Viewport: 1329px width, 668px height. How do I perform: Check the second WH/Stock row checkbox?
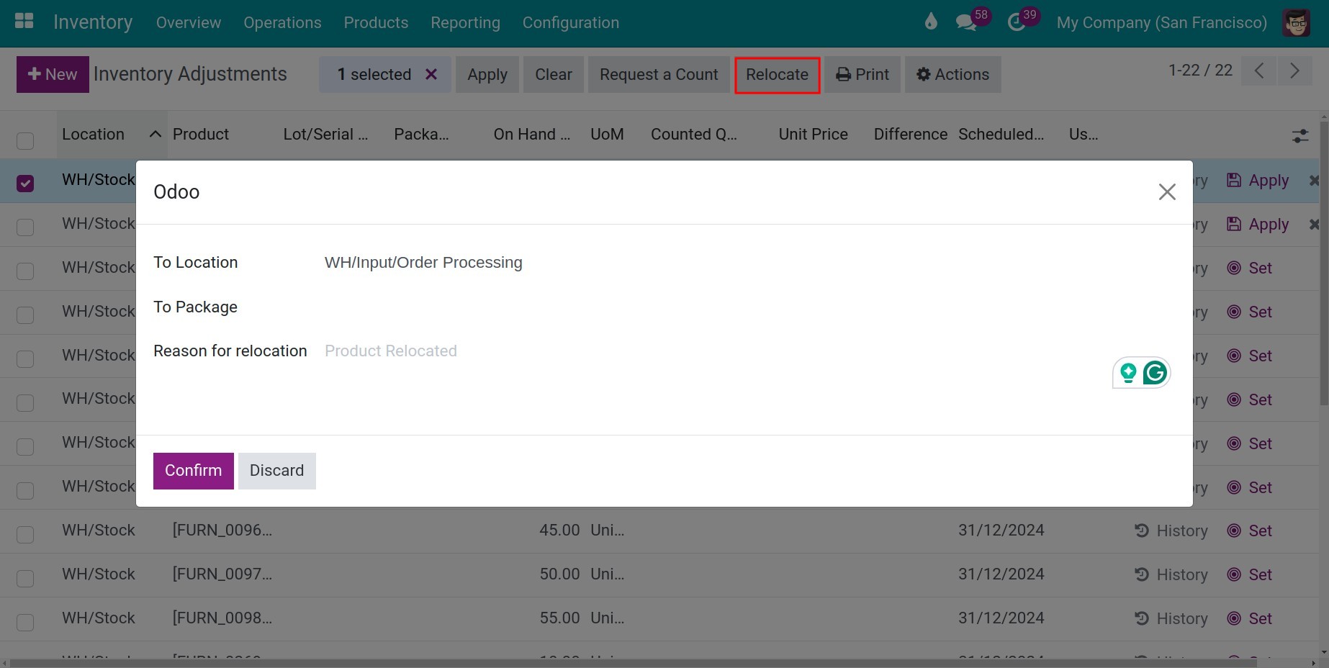click(25, 227)
